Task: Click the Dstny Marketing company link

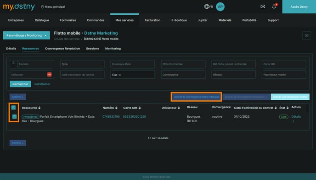Action: point(101,33)
